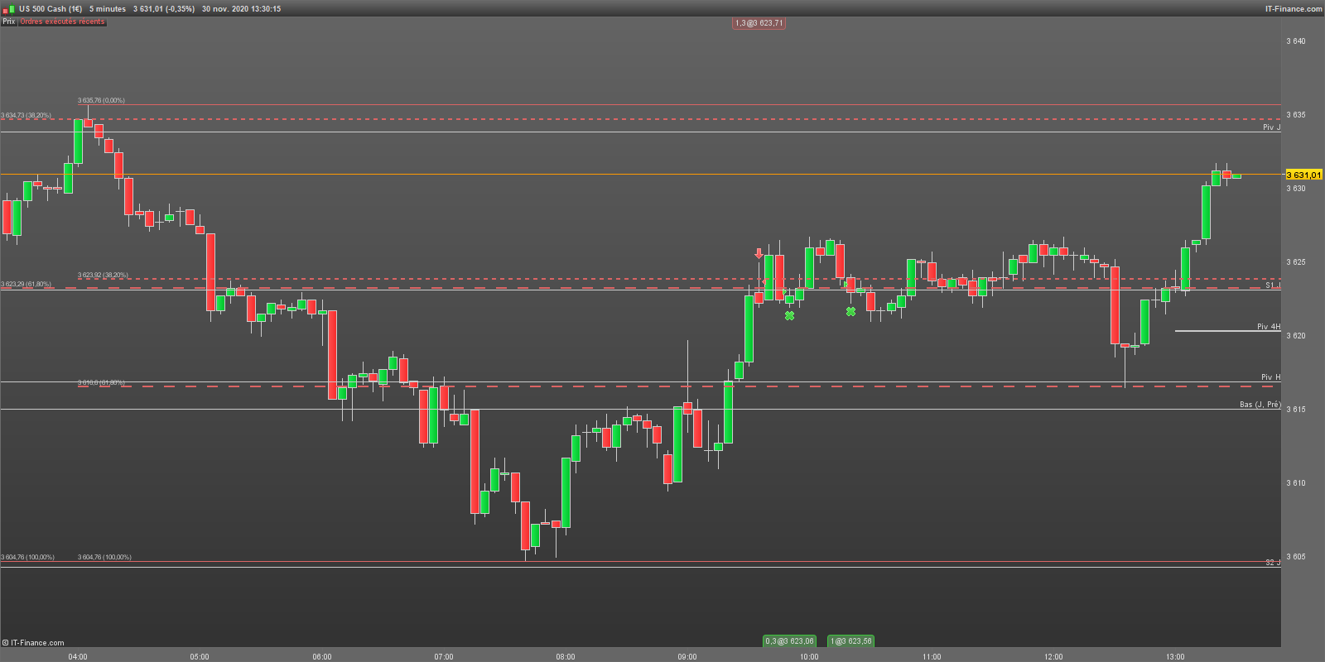Screen dimensions: 1325x662
Task: Click 3 640 on the price scale
Action: coord(1296,41)
